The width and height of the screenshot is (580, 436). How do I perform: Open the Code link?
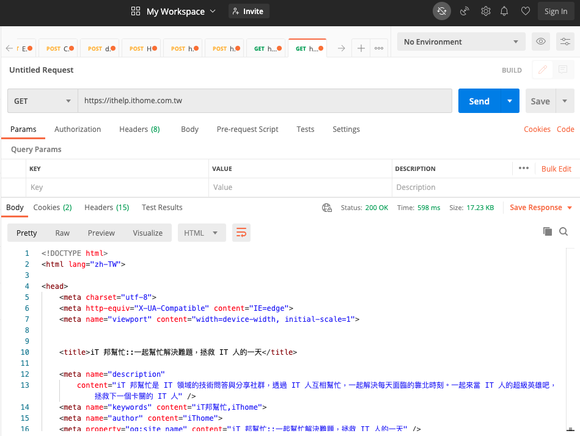click(565, 129)
